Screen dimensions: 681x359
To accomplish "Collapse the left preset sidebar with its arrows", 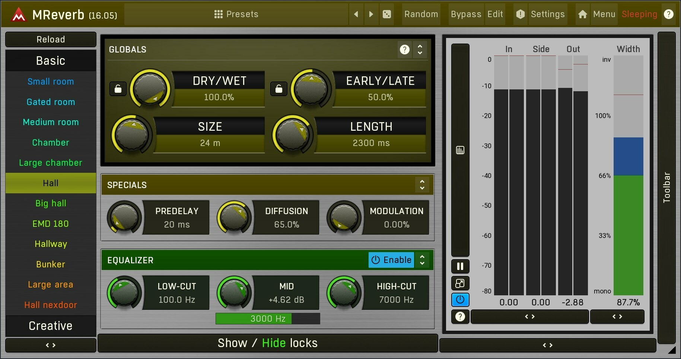I will pyautogui.click(x=51, y=345).
